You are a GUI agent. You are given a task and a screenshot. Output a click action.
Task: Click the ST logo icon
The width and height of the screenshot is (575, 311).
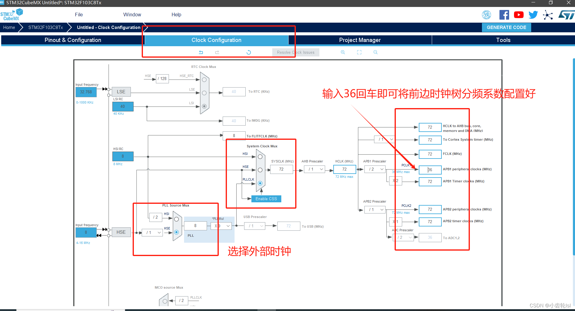(566, 15)
